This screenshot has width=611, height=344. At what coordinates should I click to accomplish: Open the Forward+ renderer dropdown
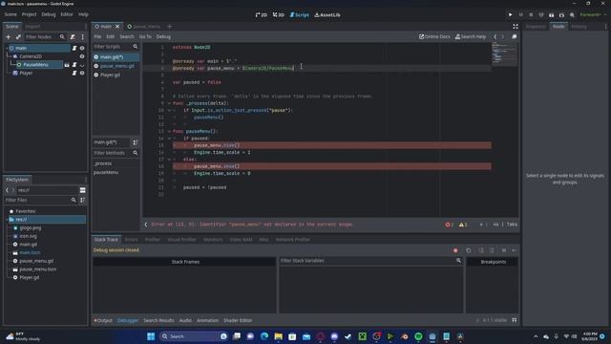(x=593, y=15)
